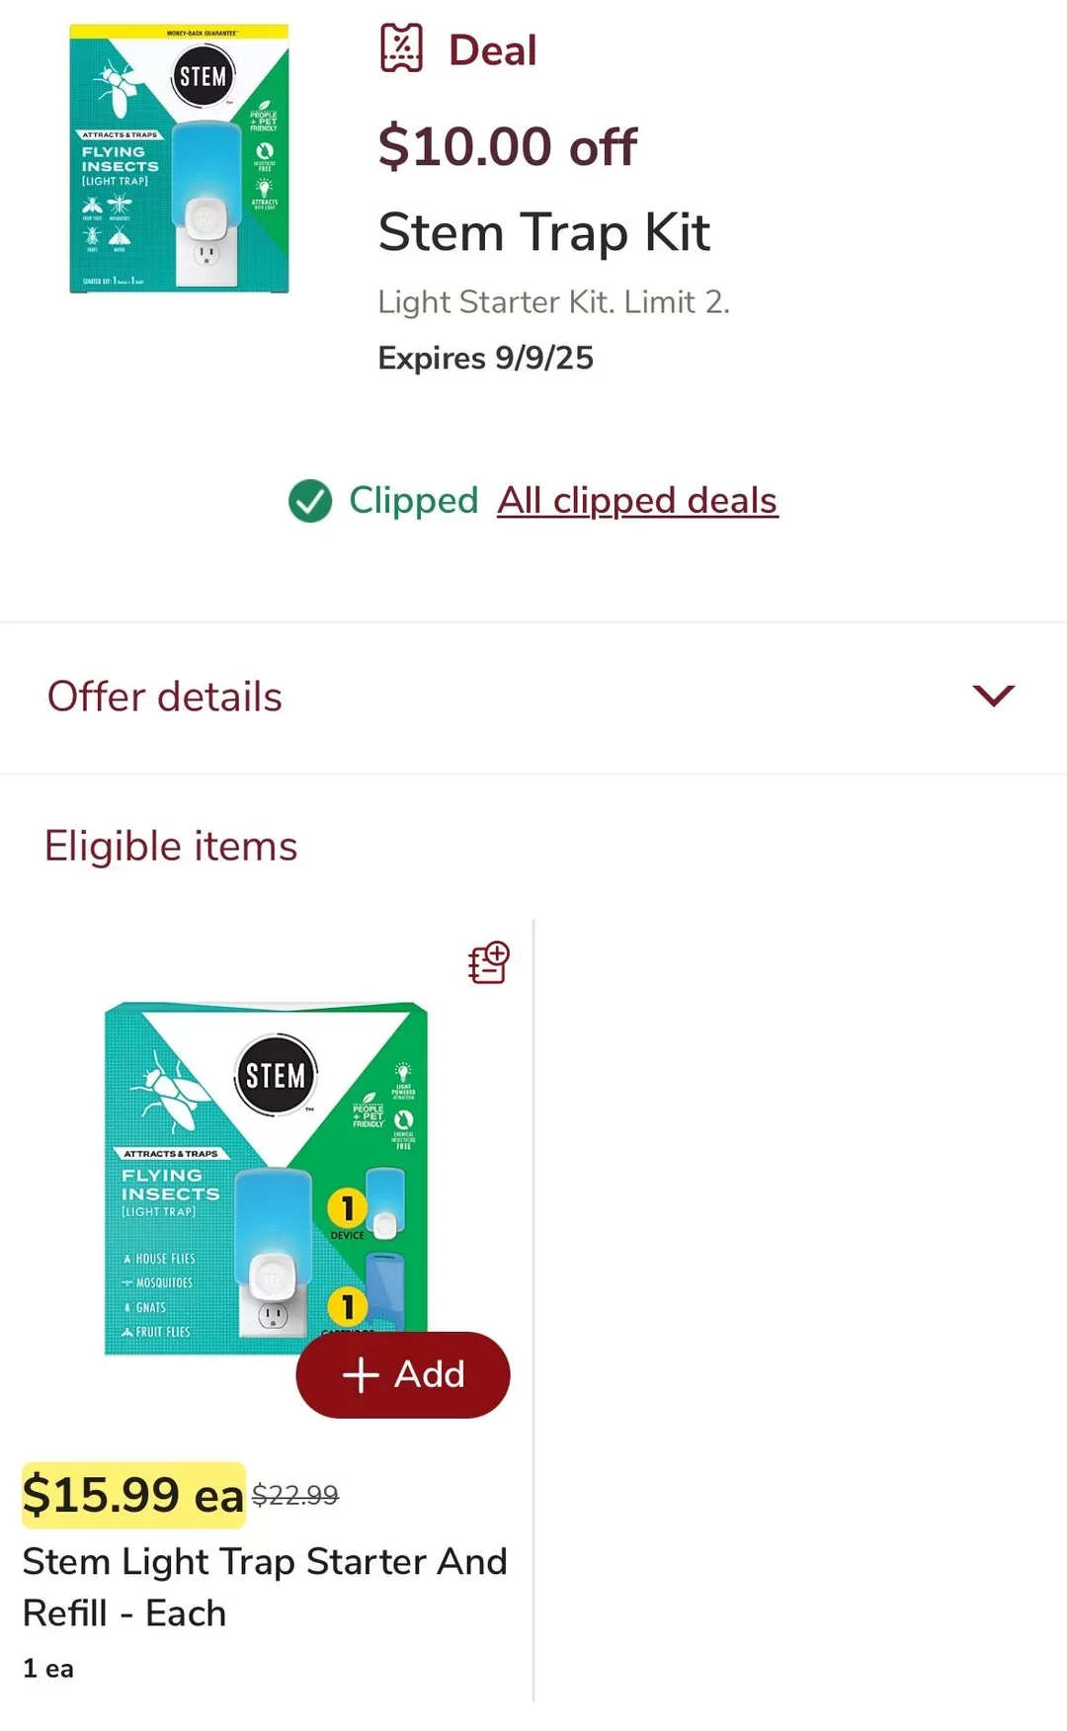Open the Stem Trap Kit deal thumbnail
Viewport: 1067px width, 1731px height.
pos(179,158)
